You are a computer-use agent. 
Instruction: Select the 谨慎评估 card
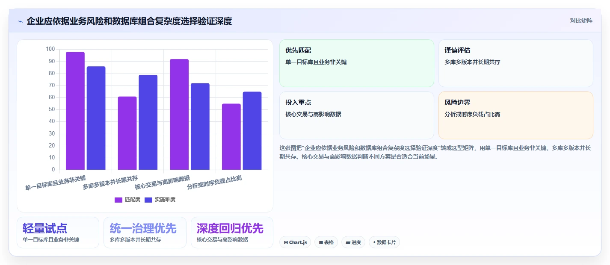coord(516,63)
